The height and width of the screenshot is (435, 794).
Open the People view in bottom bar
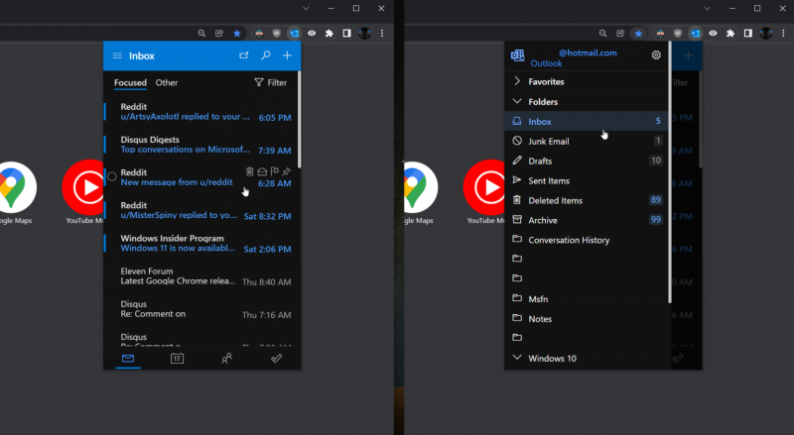click(x=226, y=359)
